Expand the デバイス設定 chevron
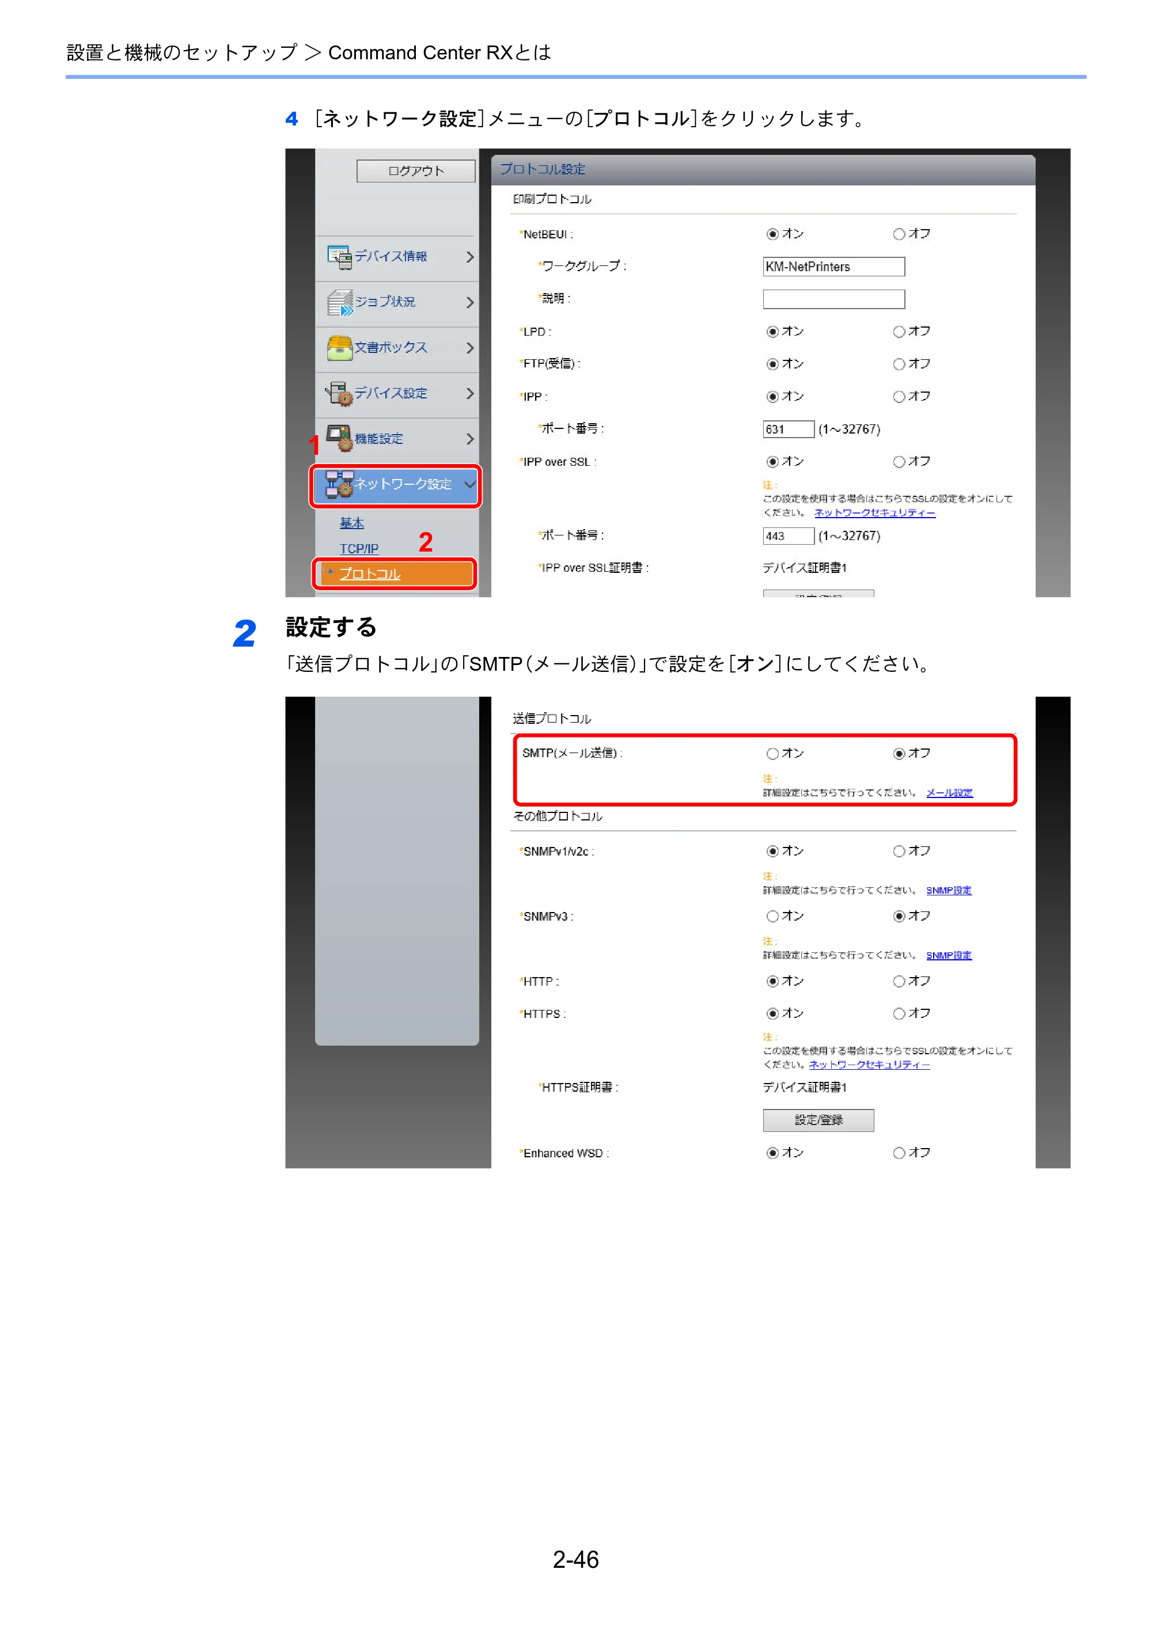 pos(469,393)
